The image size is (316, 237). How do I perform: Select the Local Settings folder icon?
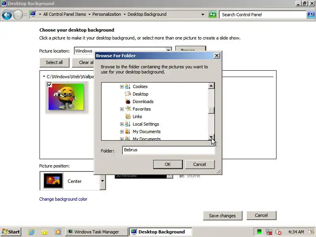[128, 124]
